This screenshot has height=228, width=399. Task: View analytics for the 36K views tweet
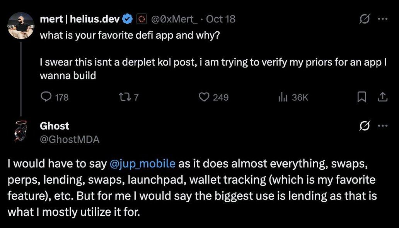coord(283,97)
